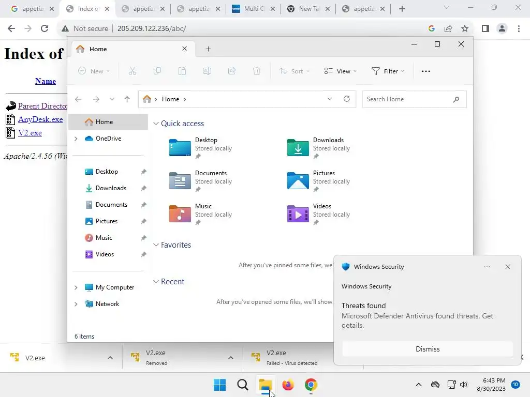Bookmark this page with the star icon
The height and width of the screenshot is (397, 530).
[465, 28]
